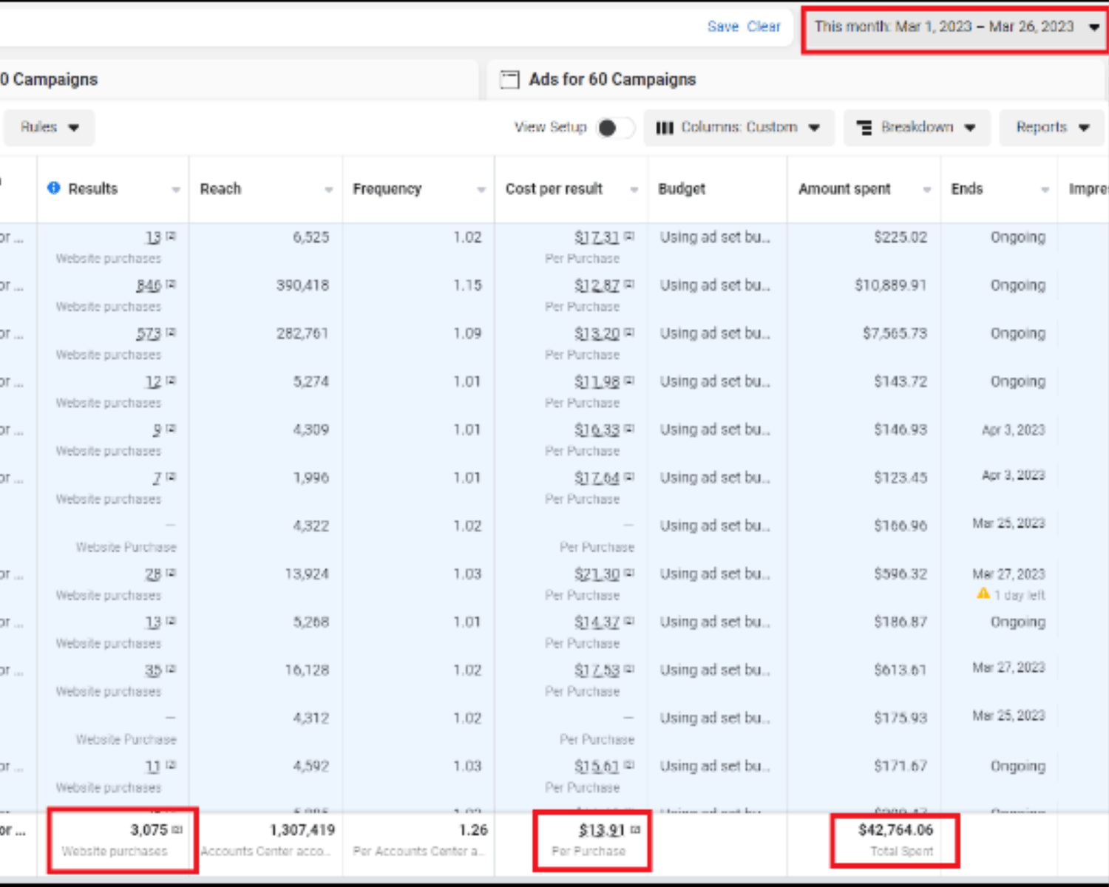The width and height of the screenshot is (1109, 887).
Task: Click the icon beside 3,075 total results
Action: [177, 830]
